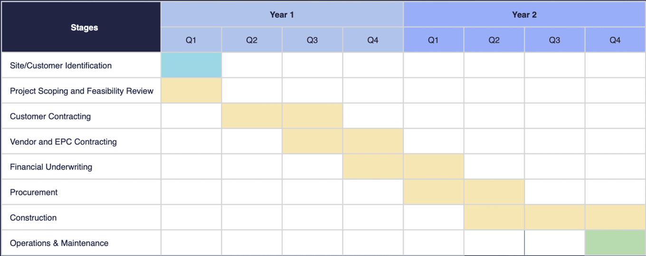
Task: Select the Site/Customer Identification row label
Action: [61, 65]
